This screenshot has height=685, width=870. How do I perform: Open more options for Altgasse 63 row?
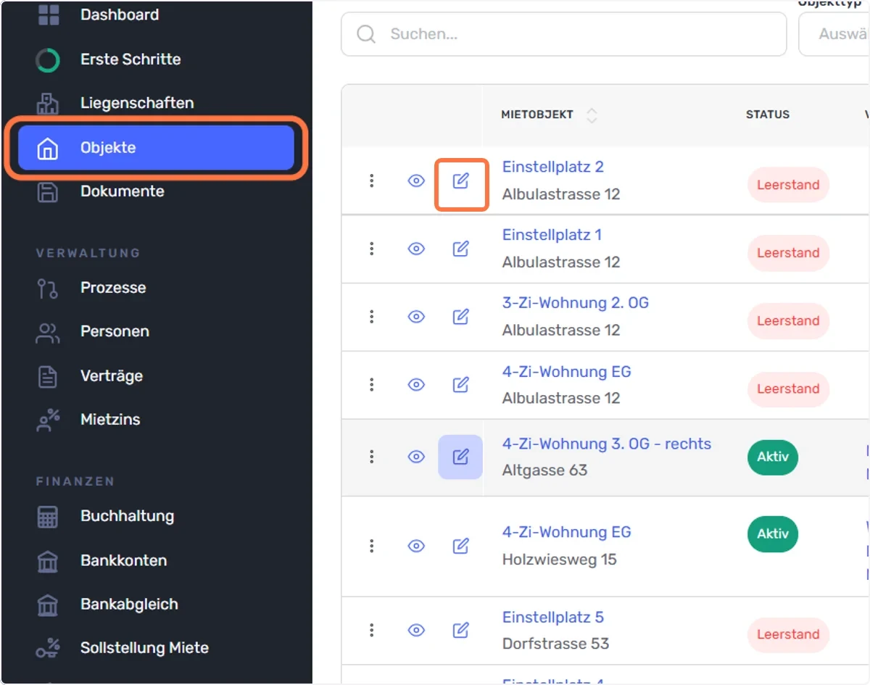click(x=372, y=457)
